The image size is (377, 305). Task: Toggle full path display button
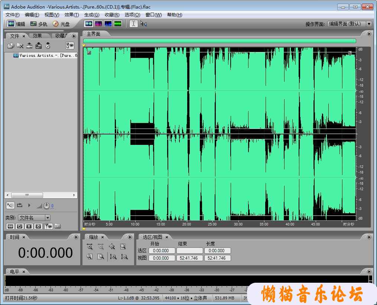coord(58,226)
